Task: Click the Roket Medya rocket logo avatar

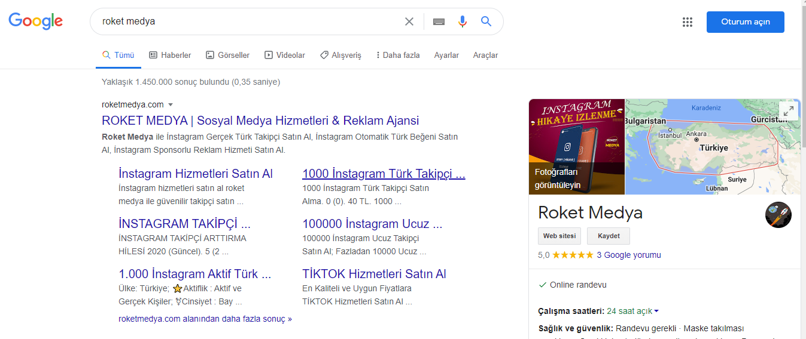Action: point(778,215)
